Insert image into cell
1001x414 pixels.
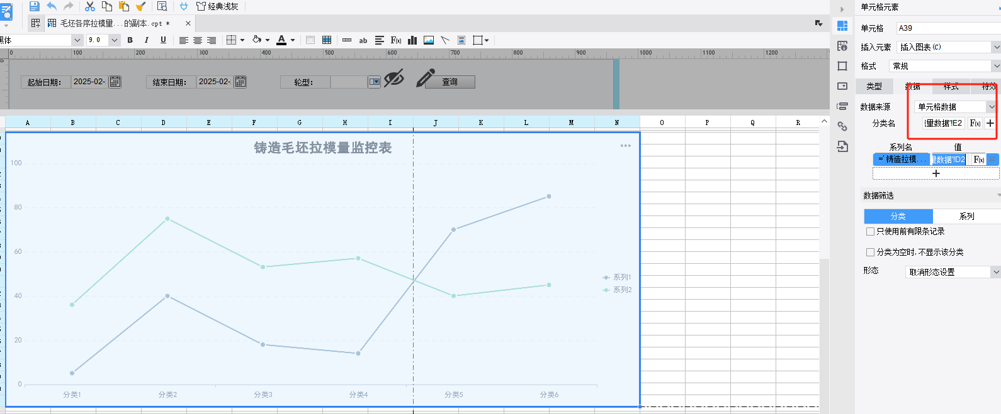click(x=429, y=40)
